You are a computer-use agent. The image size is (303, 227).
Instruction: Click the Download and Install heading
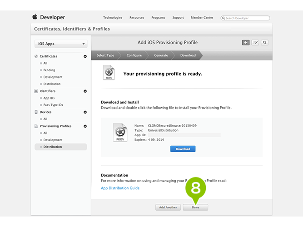click(120, 102)
